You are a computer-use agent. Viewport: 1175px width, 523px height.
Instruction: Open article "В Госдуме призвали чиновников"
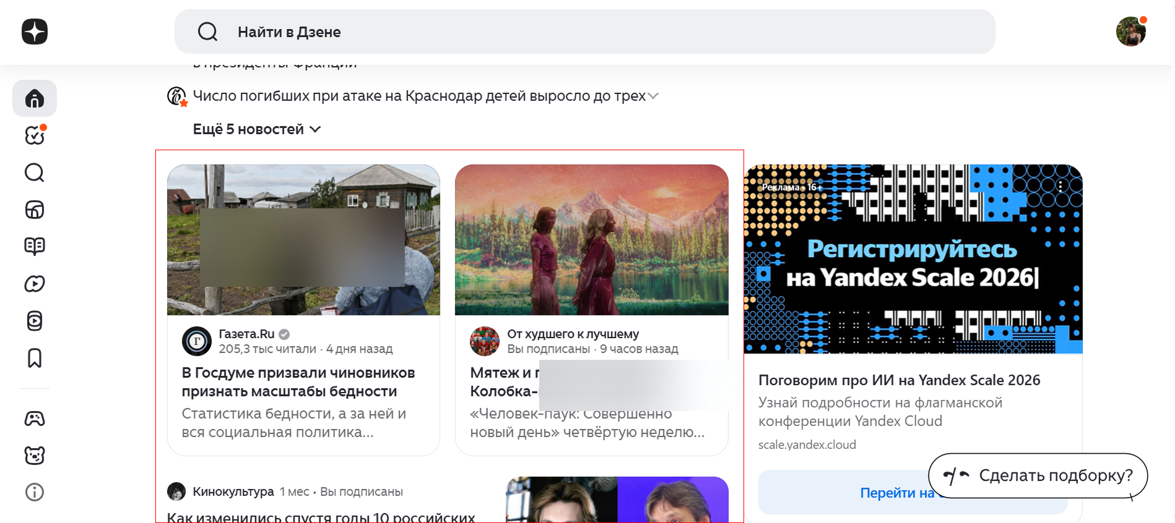coord(298,382)
